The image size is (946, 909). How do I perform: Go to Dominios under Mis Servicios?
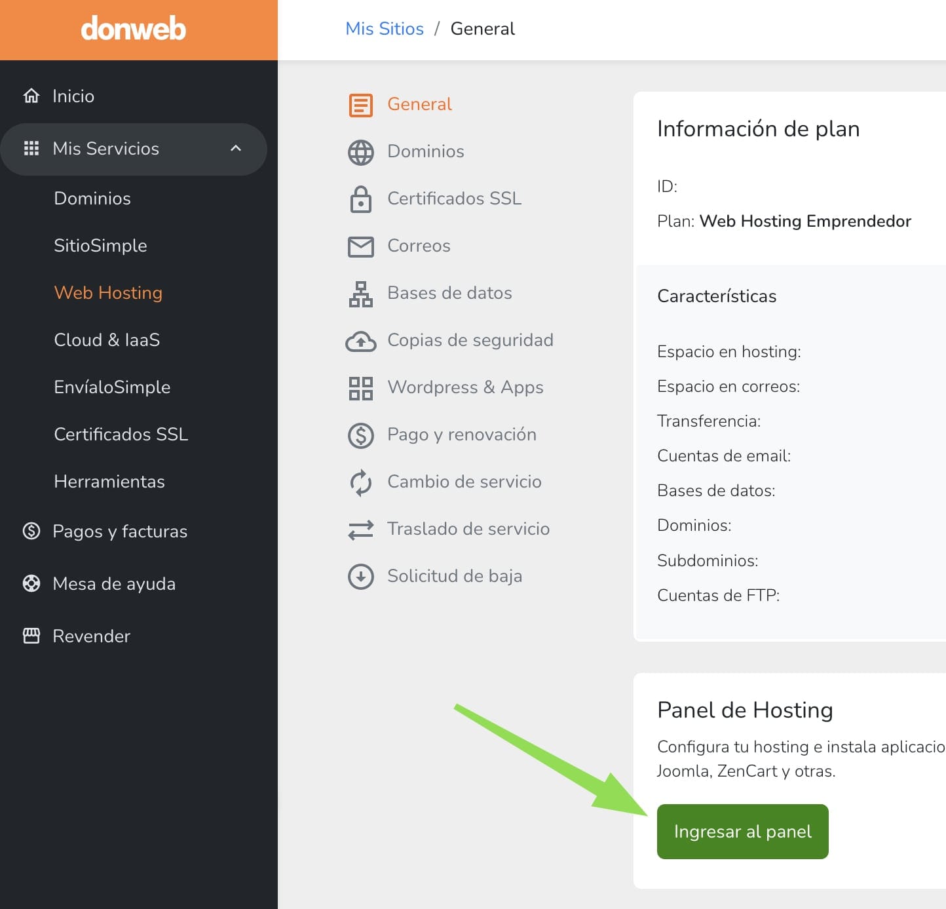coord(92,198)
